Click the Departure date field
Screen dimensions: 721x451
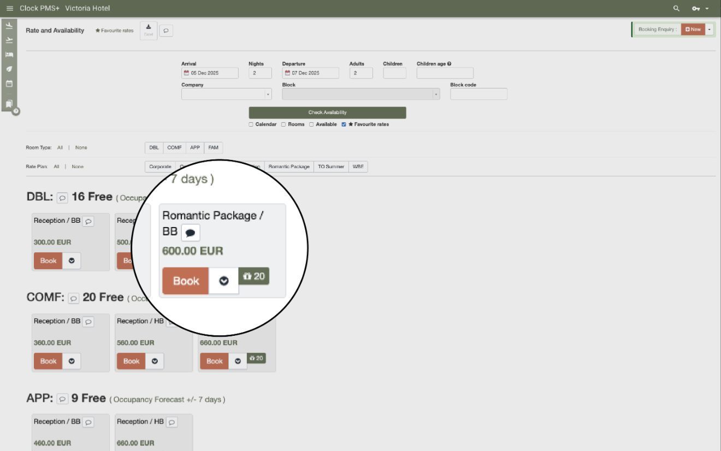(x=310, y=73)
